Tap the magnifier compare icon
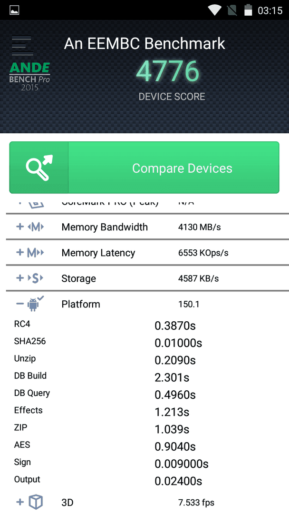Image resolution: width=289 pixels, height=514 pixels. tap(39, 168)
